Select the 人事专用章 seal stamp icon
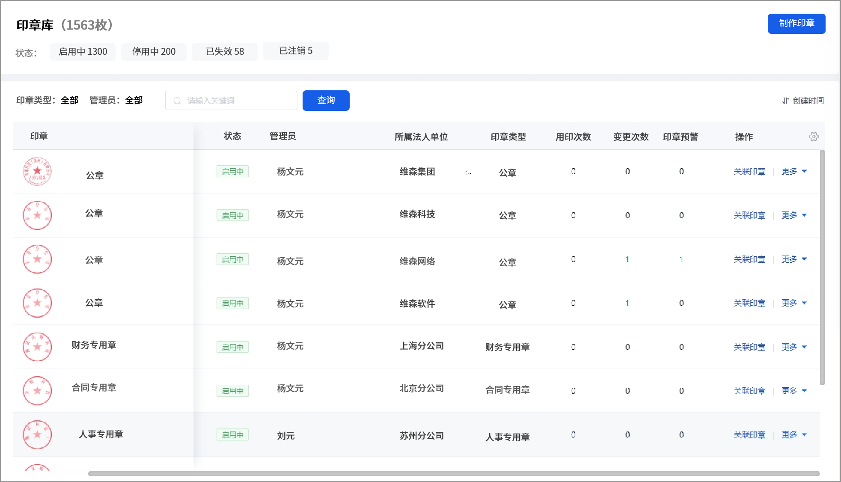Screen dimensions: 841x482 pyautogui.click(x=37, y=434)
